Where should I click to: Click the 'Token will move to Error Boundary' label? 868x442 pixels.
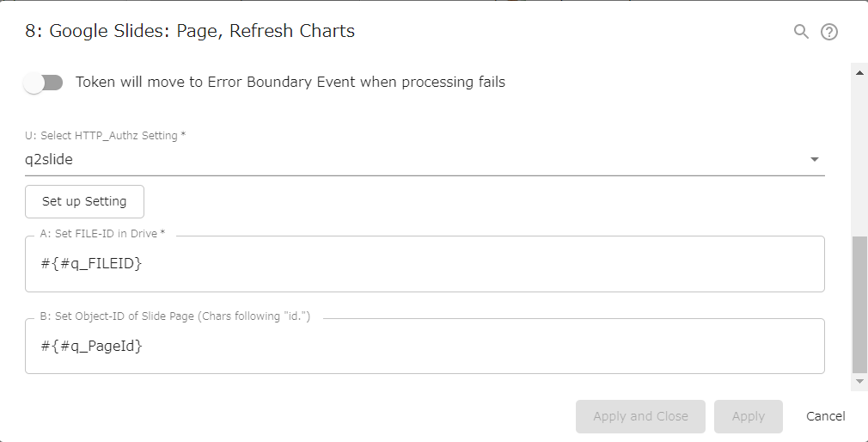290,83
